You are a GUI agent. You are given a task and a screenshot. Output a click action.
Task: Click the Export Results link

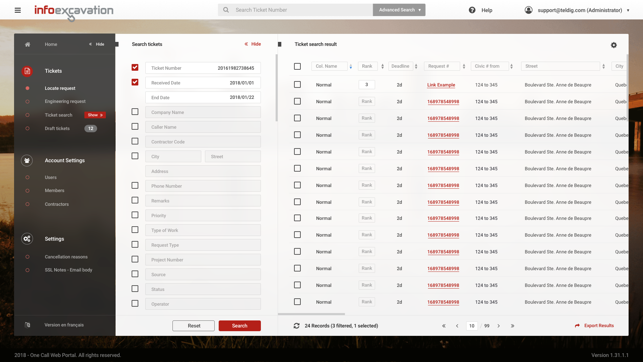(x=598, y=325)
